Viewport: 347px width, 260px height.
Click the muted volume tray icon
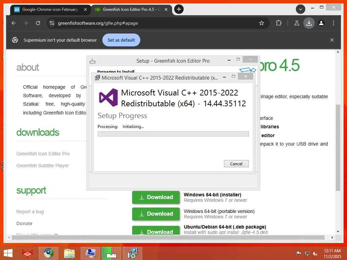pos(315,253)
